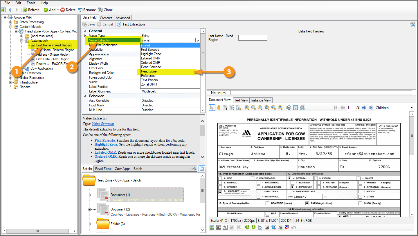Open the Children dropdown in document viewer
Image resolution: width=418 pixels, height=236 pixels.
coord(412,108)
